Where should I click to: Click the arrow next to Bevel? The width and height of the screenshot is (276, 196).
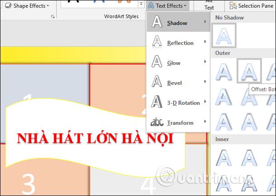(x=205, y=81)
